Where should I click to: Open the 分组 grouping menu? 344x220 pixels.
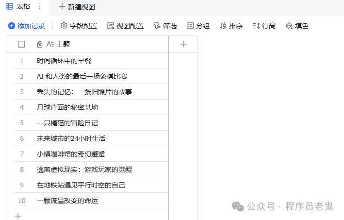point(198,26)
